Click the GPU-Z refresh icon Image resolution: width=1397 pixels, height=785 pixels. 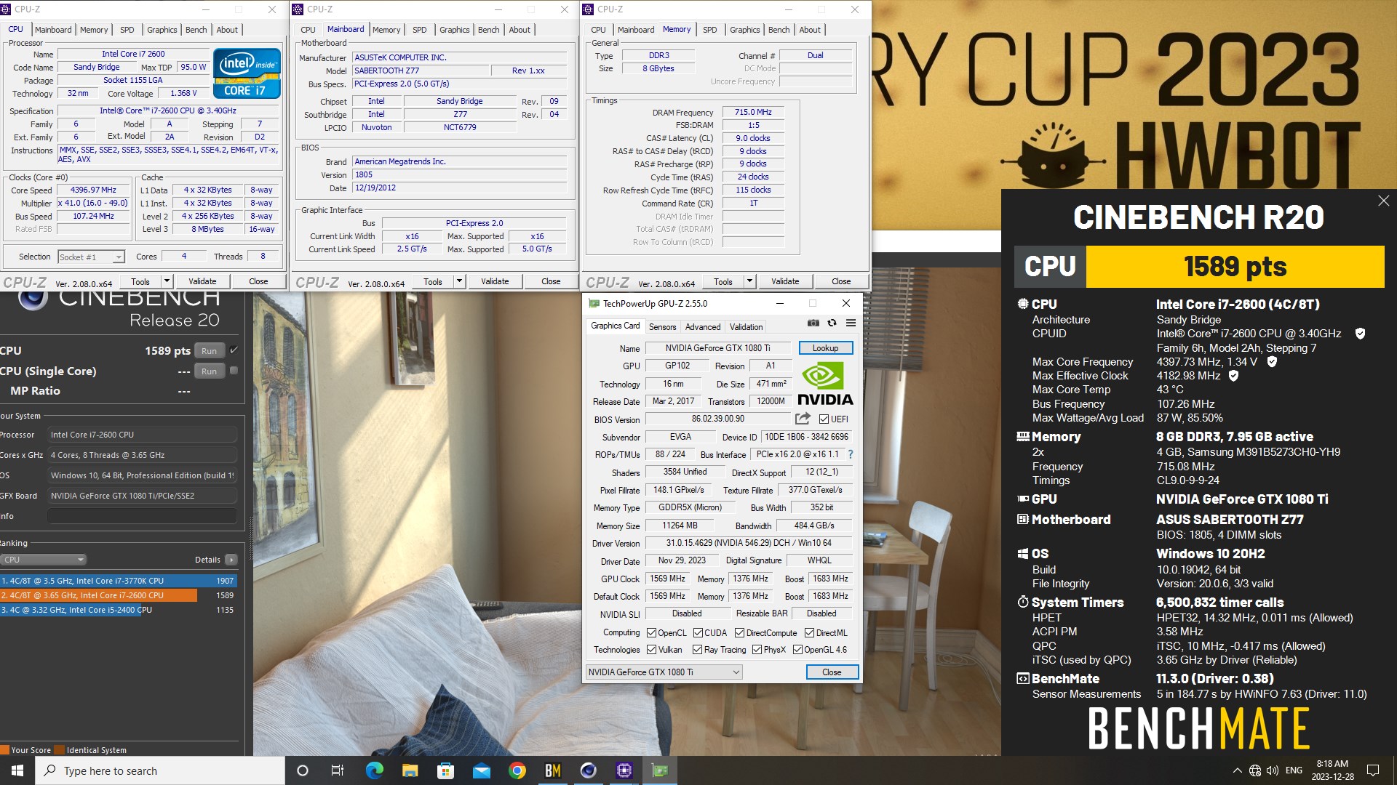click(832, 323)
